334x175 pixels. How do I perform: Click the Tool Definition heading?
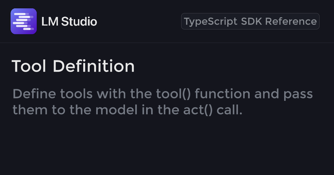tap(73, 66)
